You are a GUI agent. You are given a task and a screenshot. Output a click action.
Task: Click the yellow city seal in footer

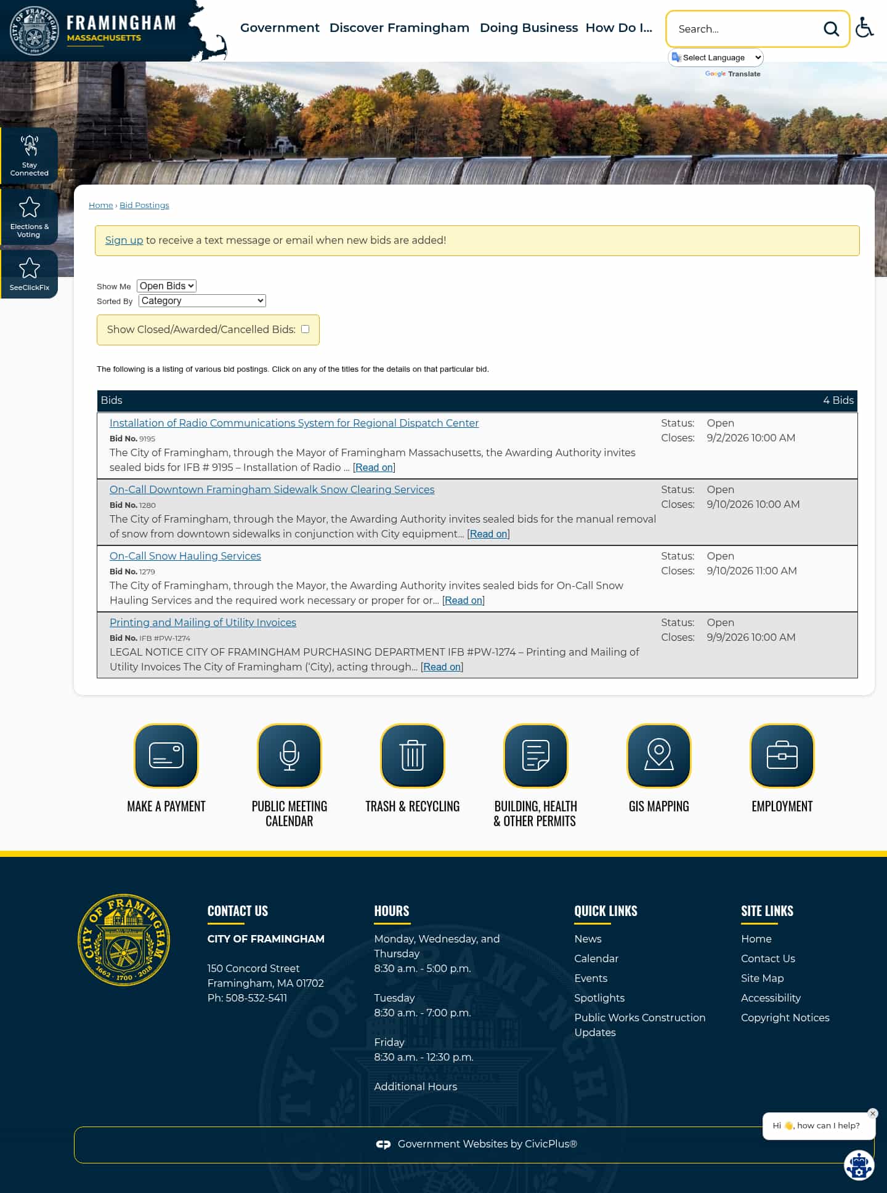124,940
